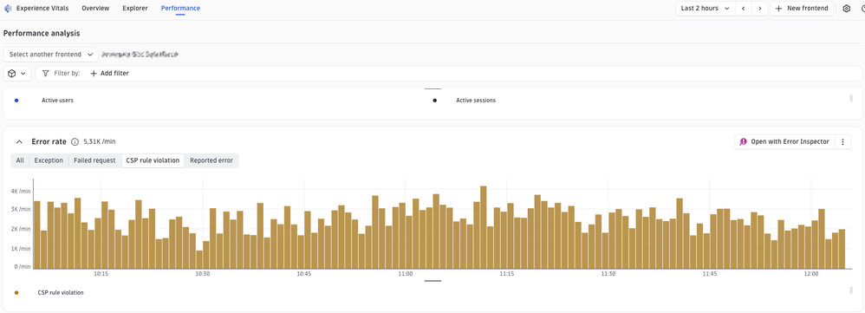Click the New frontend button

pyautogui.click(x=802, y=9)
